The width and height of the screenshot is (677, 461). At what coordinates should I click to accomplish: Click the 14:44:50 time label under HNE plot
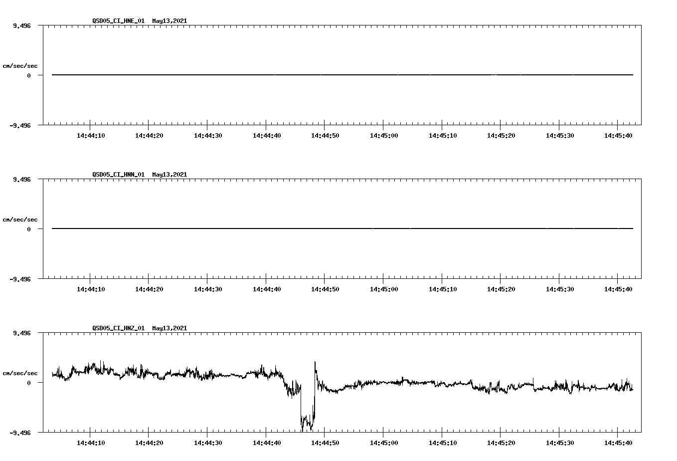[325, 136]
